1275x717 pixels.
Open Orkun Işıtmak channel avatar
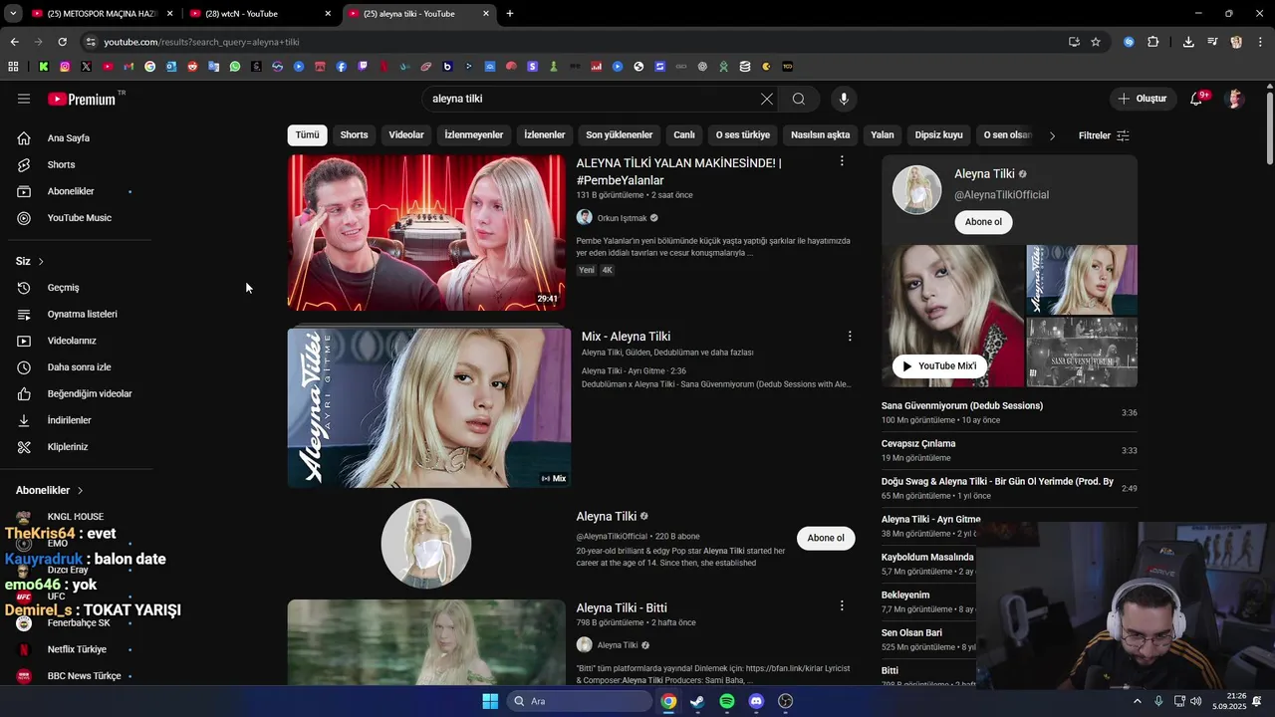(x=584, y=217)
